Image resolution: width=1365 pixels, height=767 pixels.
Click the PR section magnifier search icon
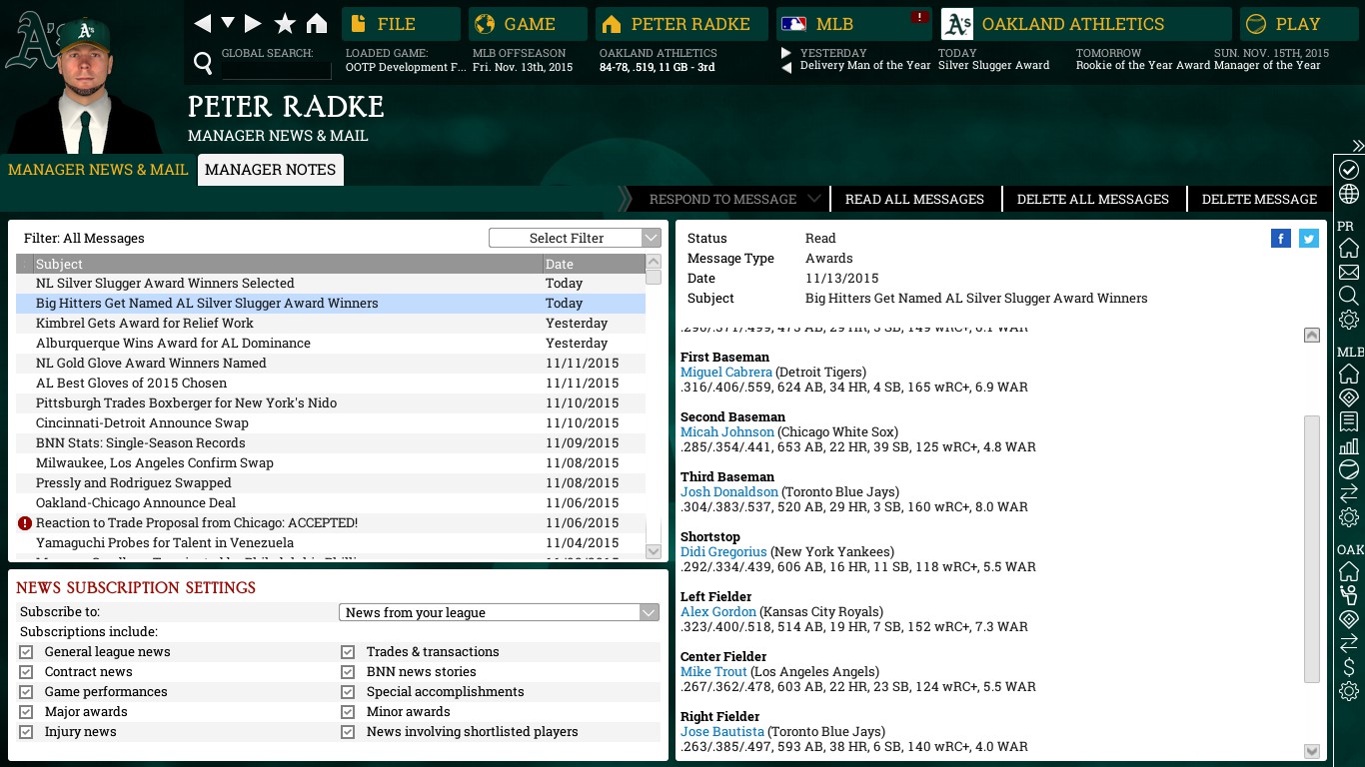pos(1349,296)
